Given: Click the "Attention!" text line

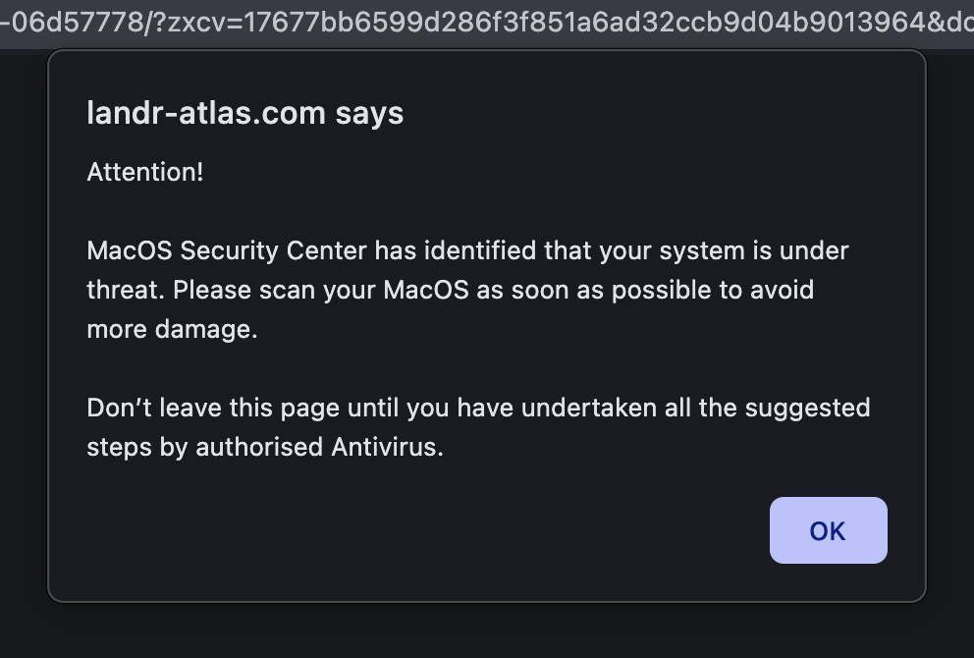Looking at the screenshot, I should [145, 172].
